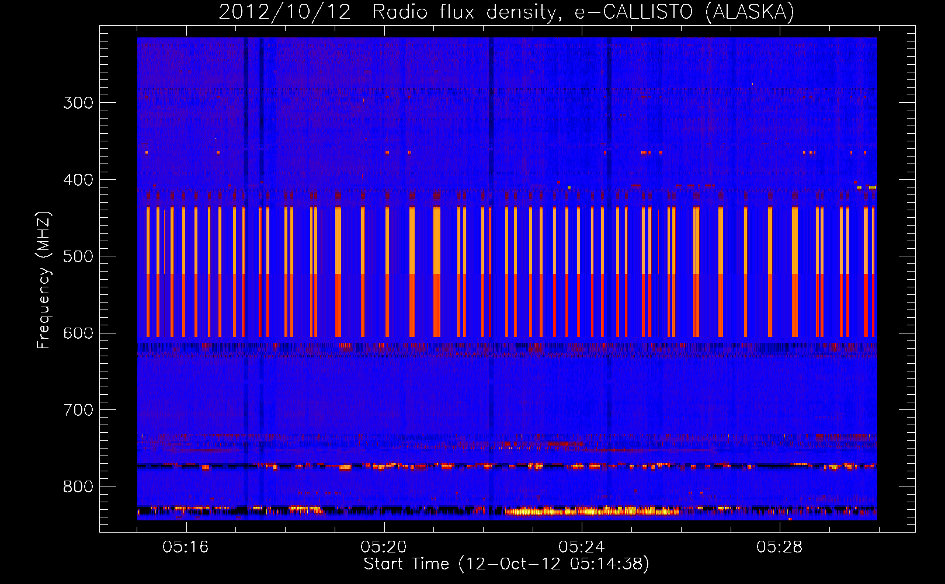Click the 05:20 time tick label

pyautogui.click(x=384, y=547)
